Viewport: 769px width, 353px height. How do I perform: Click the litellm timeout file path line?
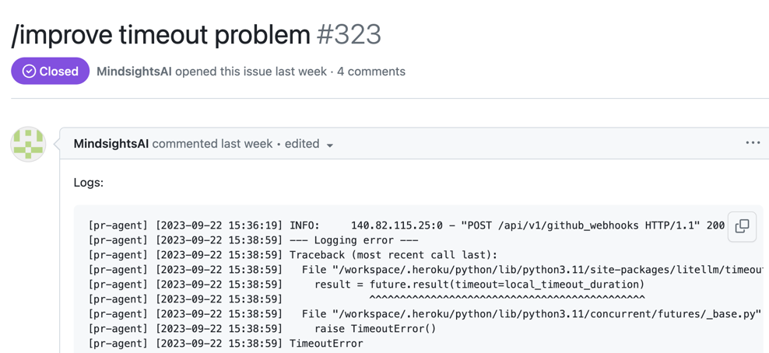pyautogui.click(x=529, y=270)
